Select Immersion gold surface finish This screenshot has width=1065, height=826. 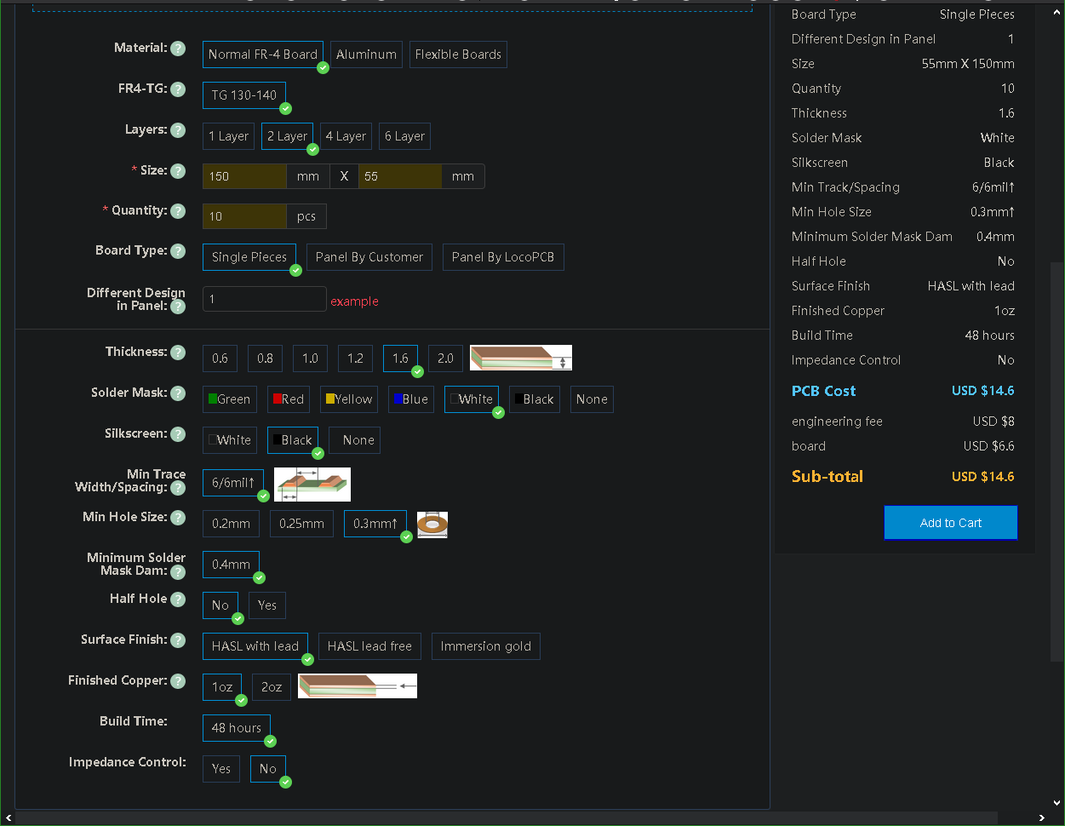pos(485,646)
